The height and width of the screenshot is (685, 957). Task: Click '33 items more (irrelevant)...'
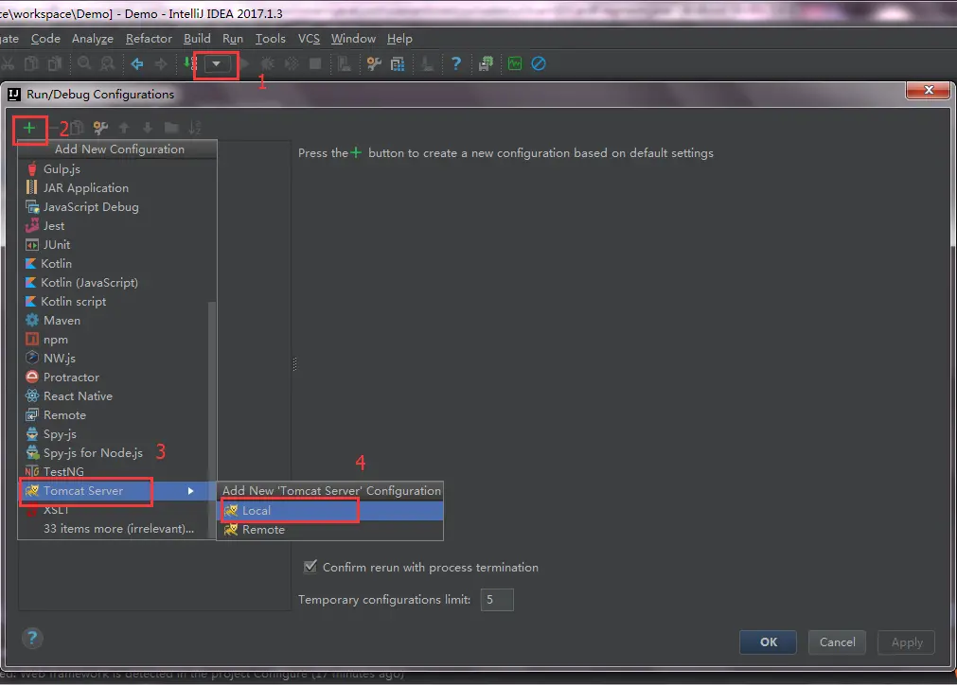pos(119,529)
